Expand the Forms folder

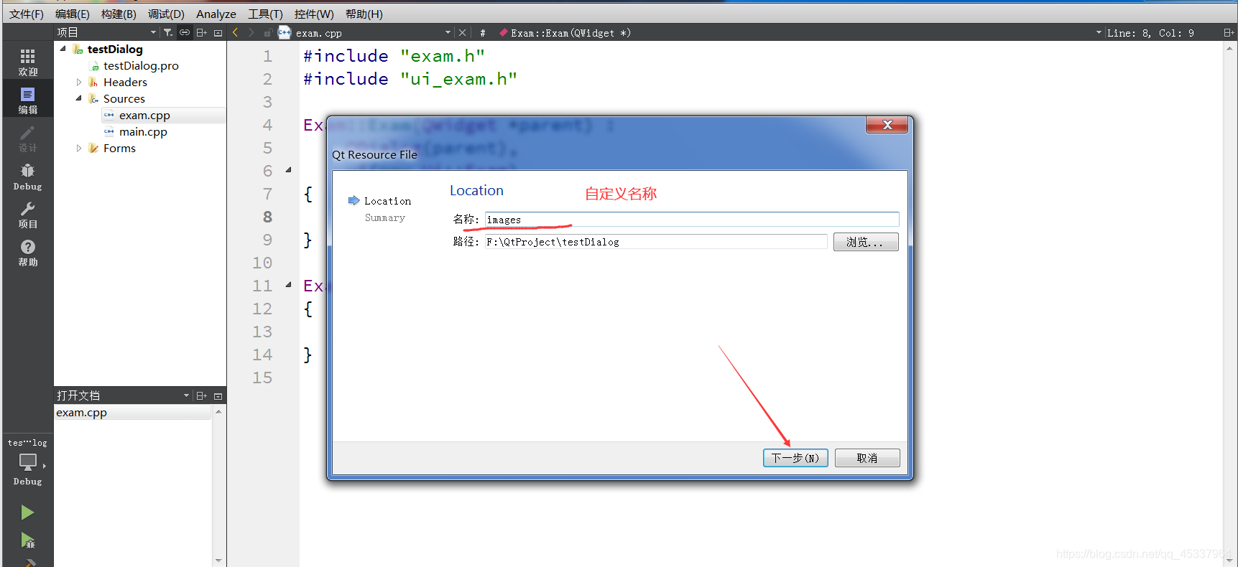click(x=79, y=148)
